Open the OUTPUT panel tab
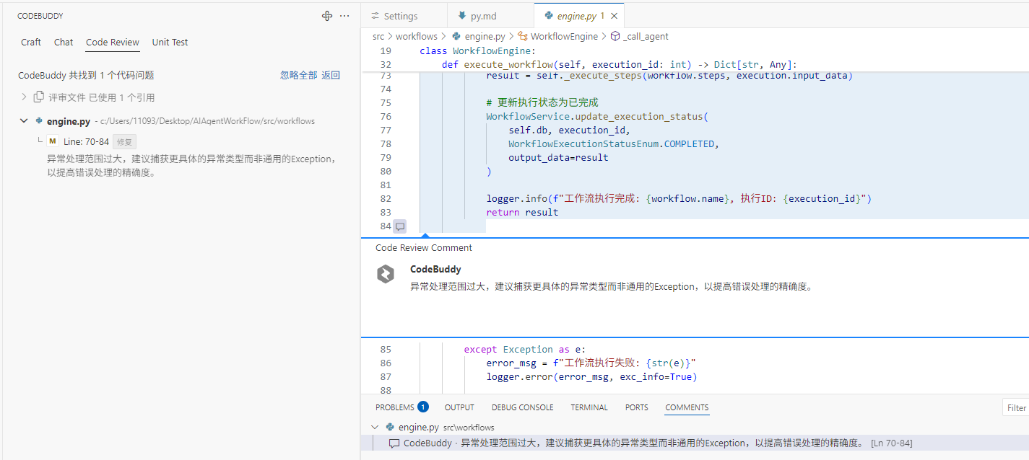1029x460 pixels. 459,407
